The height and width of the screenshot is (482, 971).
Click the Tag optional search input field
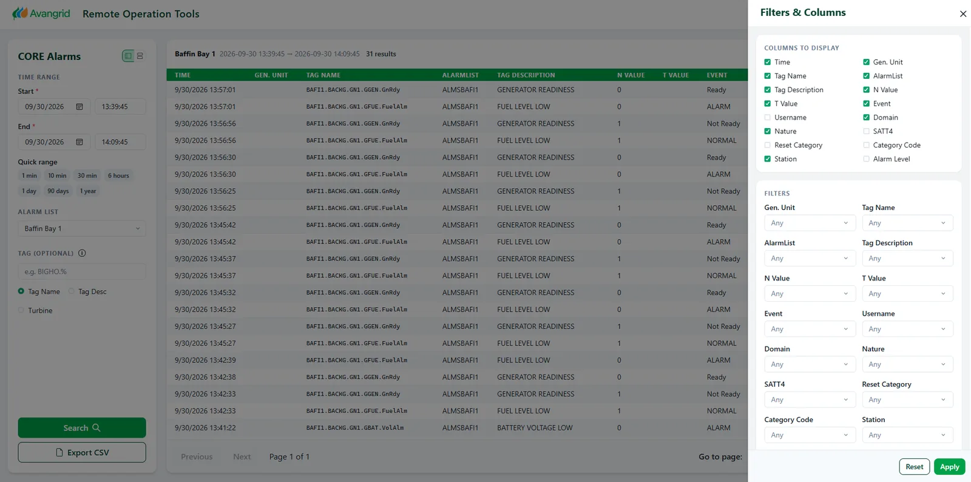82,271
